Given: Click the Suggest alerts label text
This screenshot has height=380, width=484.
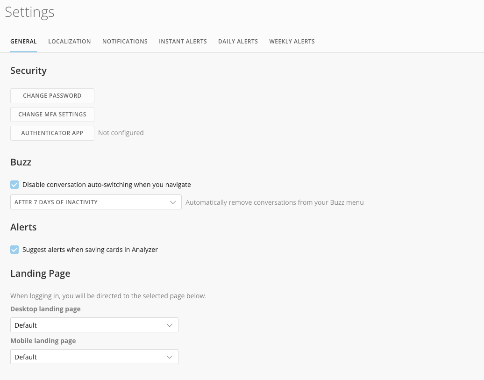Looking at the screenshot, I should pyautogui.click(x=90, y=249).
